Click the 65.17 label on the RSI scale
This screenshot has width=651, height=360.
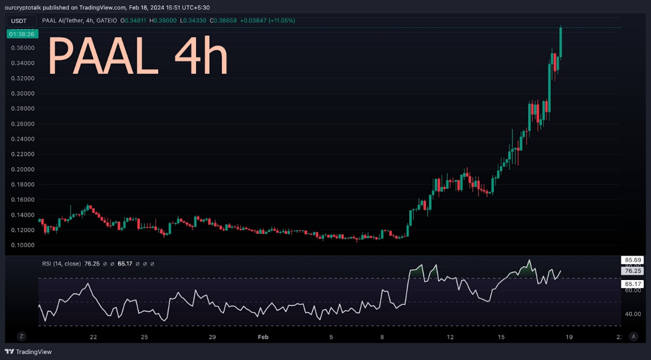pyautogui.click(x=632, y=284)
